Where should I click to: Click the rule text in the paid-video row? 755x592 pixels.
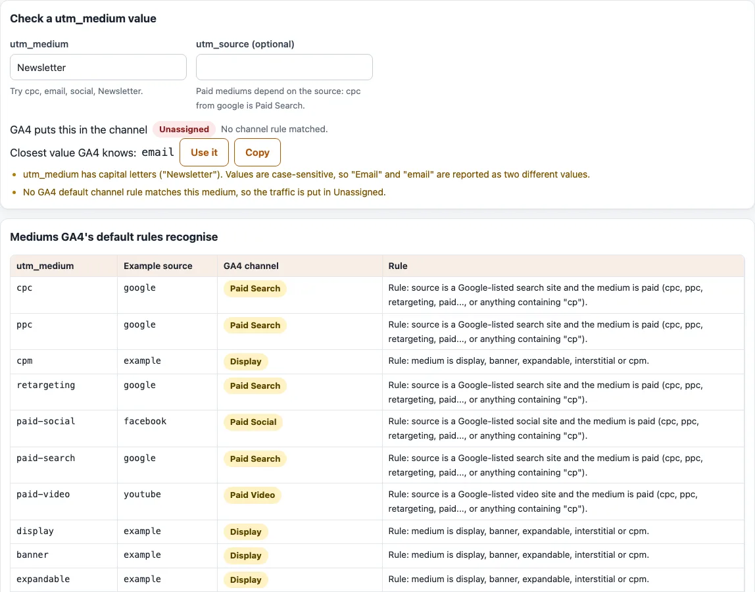click(543, 501)
